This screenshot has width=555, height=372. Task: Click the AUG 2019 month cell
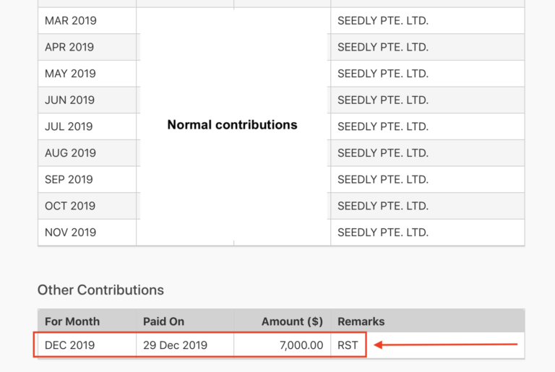[x=70, y=153]
